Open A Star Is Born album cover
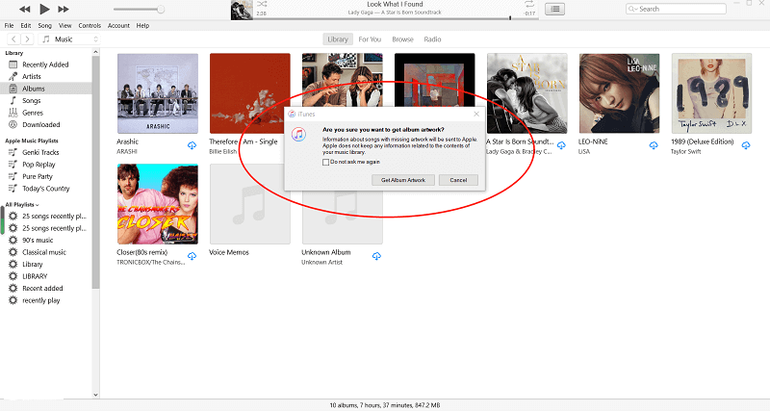The image size is (770, 411). (526, 93)
